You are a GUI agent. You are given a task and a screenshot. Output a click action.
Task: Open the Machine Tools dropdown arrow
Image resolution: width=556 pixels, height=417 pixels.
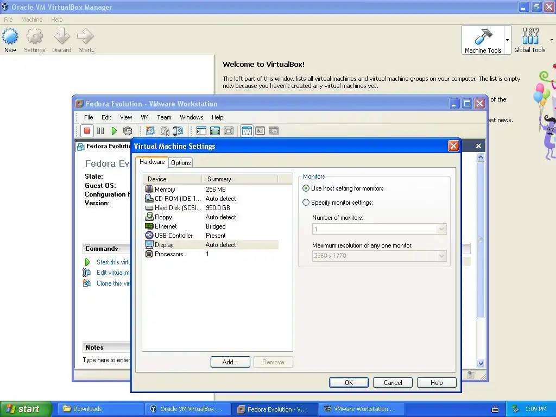508,40
